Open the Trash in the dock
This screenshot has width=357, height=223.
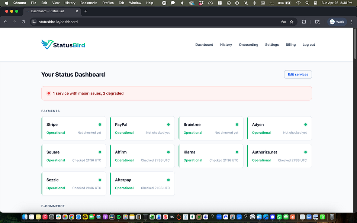(x=332, y=217)
